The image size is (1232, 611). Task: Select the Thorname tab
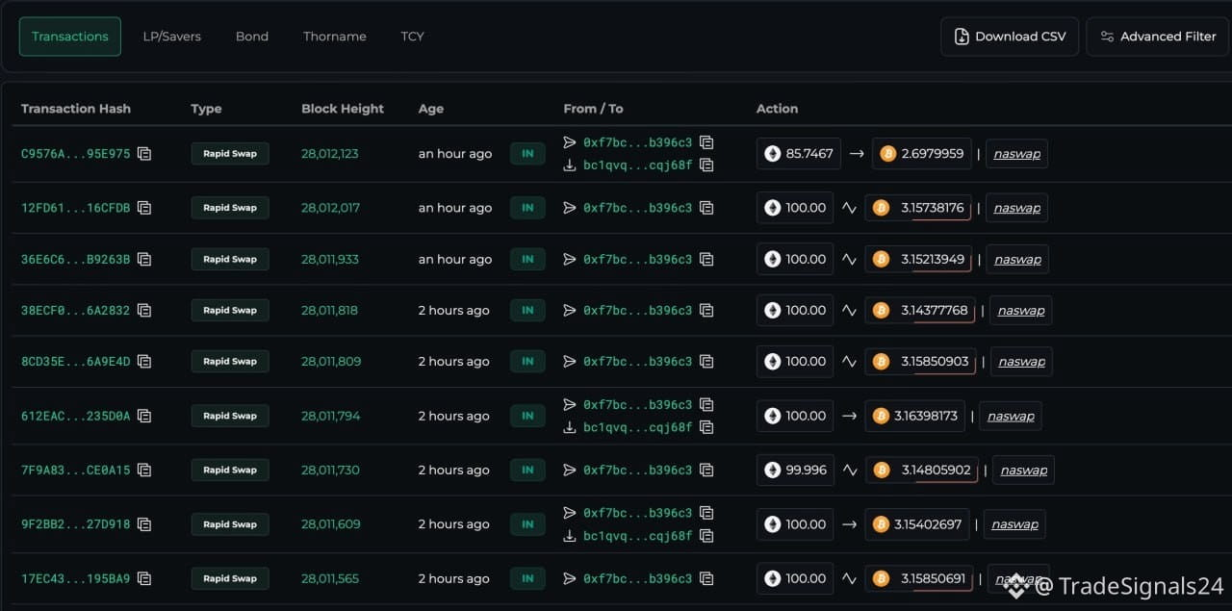click(x=335, y=37)
